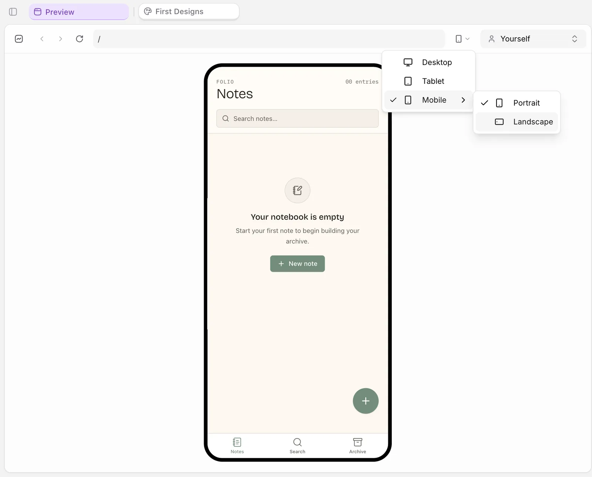Viewport: 592px width, 477px height.
Task: Open the device size dropdown
Action: pos(462,39)
